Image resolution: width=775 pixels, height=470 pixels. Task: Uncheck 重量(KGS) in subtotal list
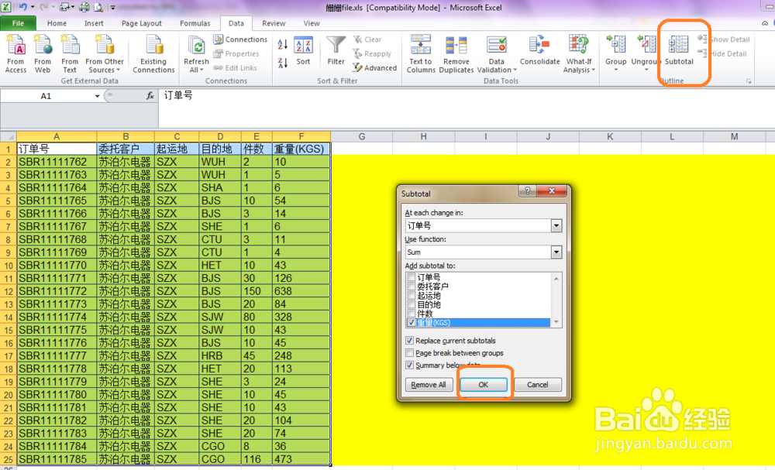(x=412, y=322)
